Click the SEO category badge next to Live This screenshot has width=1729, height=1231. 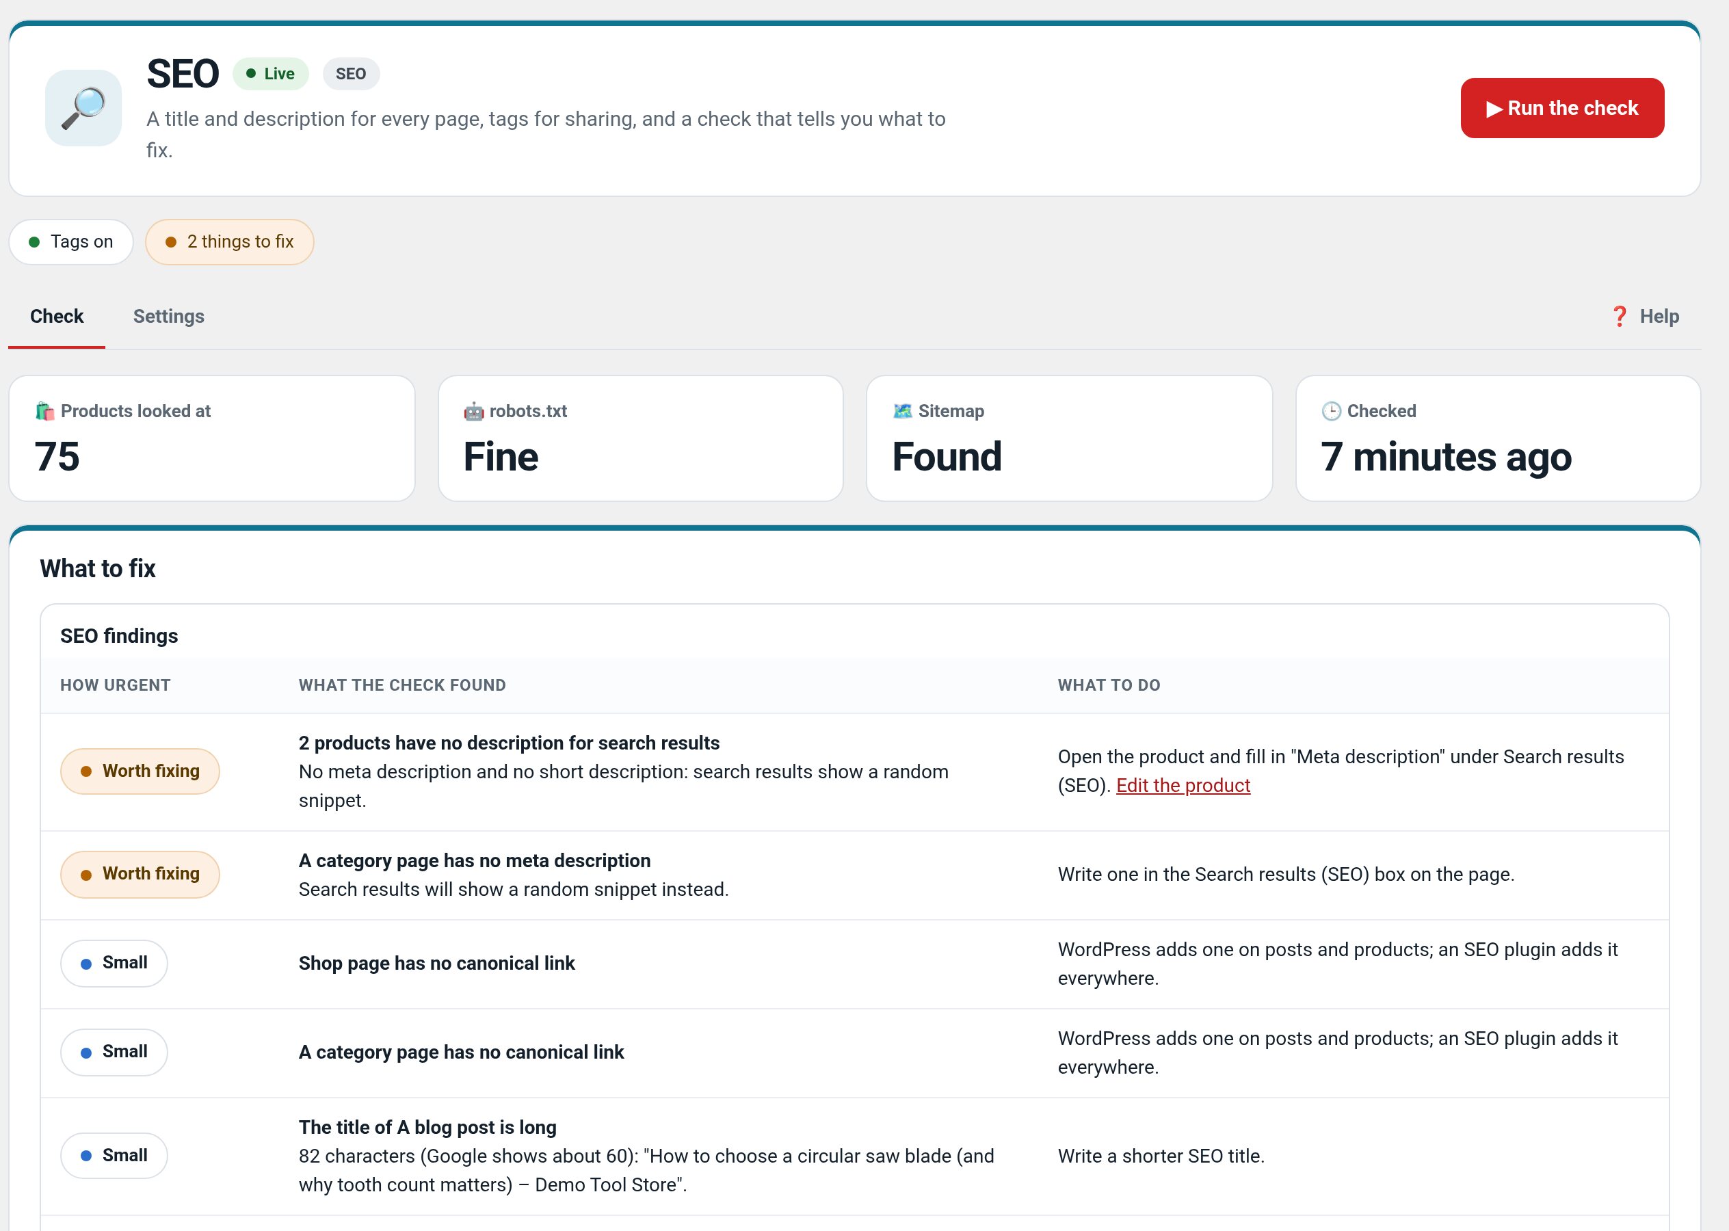pos(351,74)
